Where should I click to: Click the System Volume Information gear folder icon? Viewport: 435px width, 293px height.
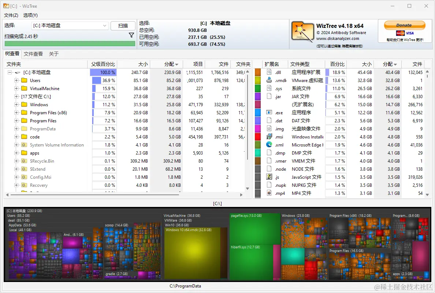coord(25,145)
